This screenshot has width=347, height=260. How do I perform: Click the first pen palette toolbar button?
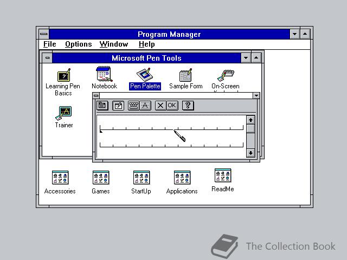[102, 106]
